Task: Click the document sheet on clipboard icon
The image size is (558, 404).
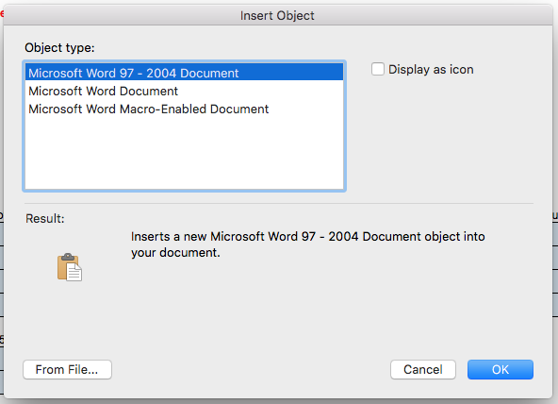Action: 74,273
